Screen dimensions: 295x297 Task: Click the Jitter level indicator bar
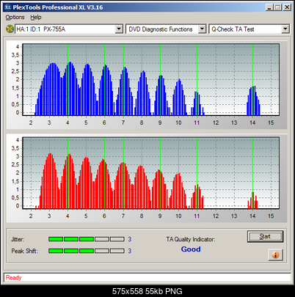87,239
